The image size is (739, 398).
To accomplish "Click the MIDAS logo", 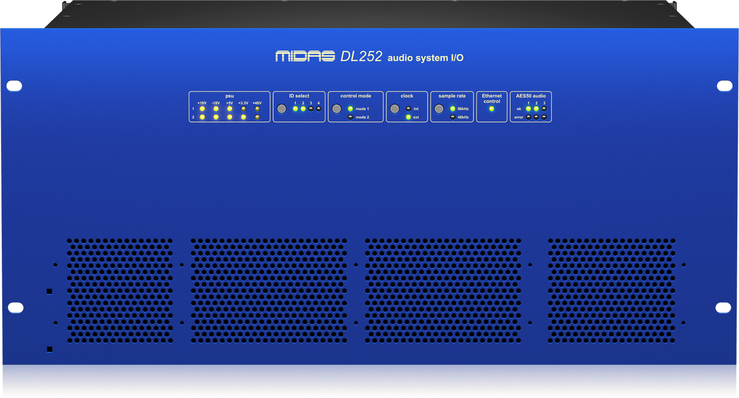I will (305, 56).
